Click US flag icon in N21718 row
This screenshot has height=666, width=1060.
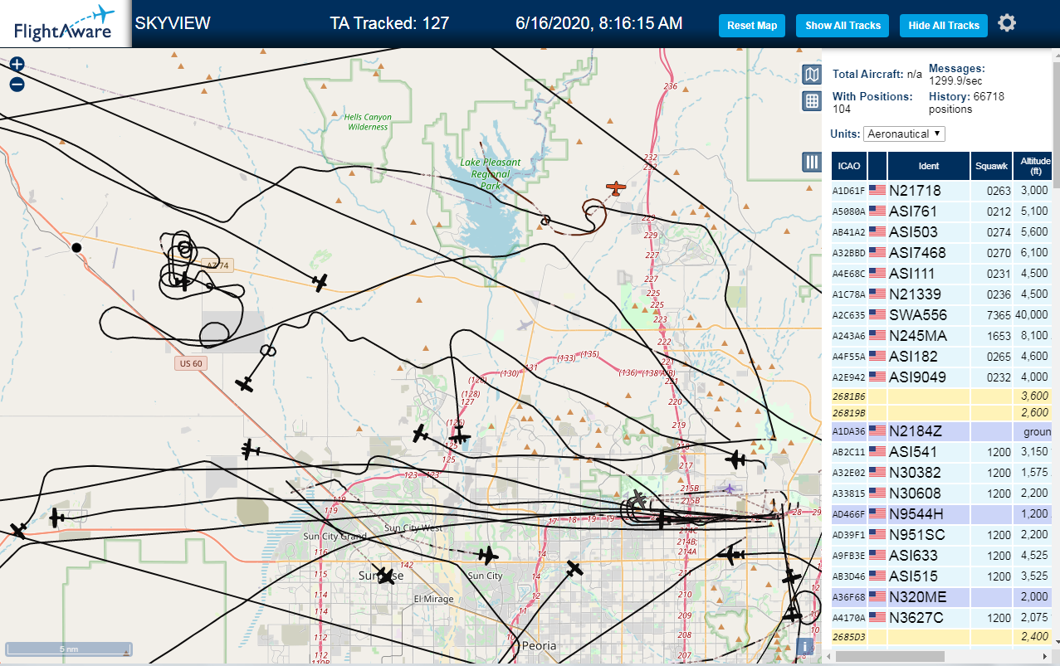click(877, 191)
